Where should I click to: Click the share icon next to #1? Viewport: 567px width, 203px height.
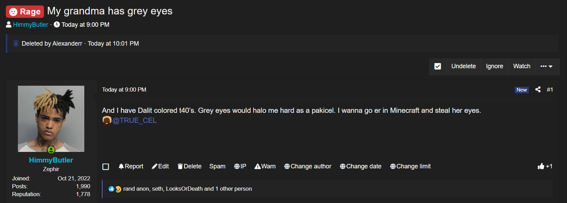pyautogui.click(x=538, y=89)
